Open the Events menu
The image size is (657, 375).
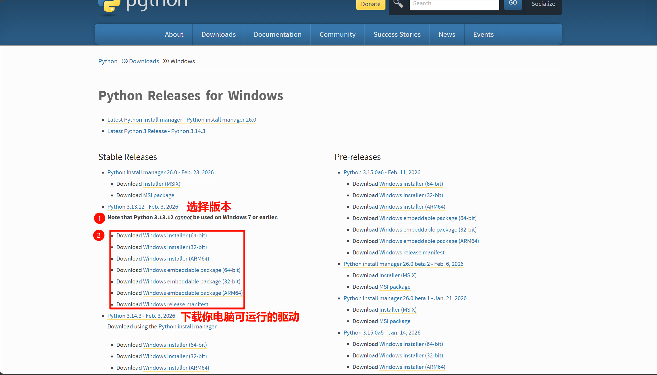coord(483,34)
